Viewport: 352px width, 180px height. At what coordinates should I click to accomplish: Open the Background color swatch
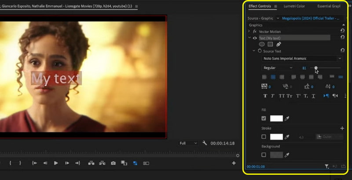click(276, 155)
